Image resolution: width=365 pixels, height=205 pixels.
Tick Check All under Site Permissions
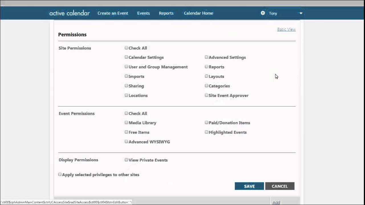click(x=126, y=48)
